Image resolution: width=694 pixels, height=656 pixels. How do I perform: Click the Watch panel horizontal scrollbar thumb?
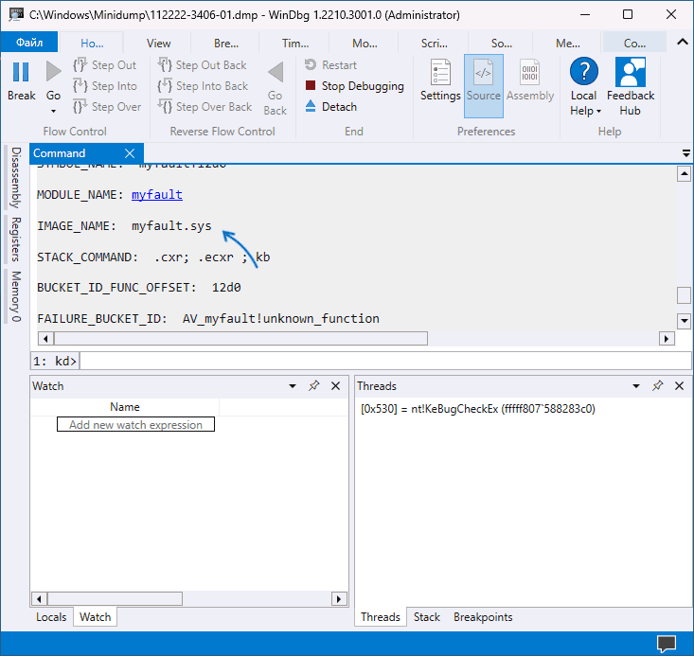pyautogui.click(x=115, y=599)
